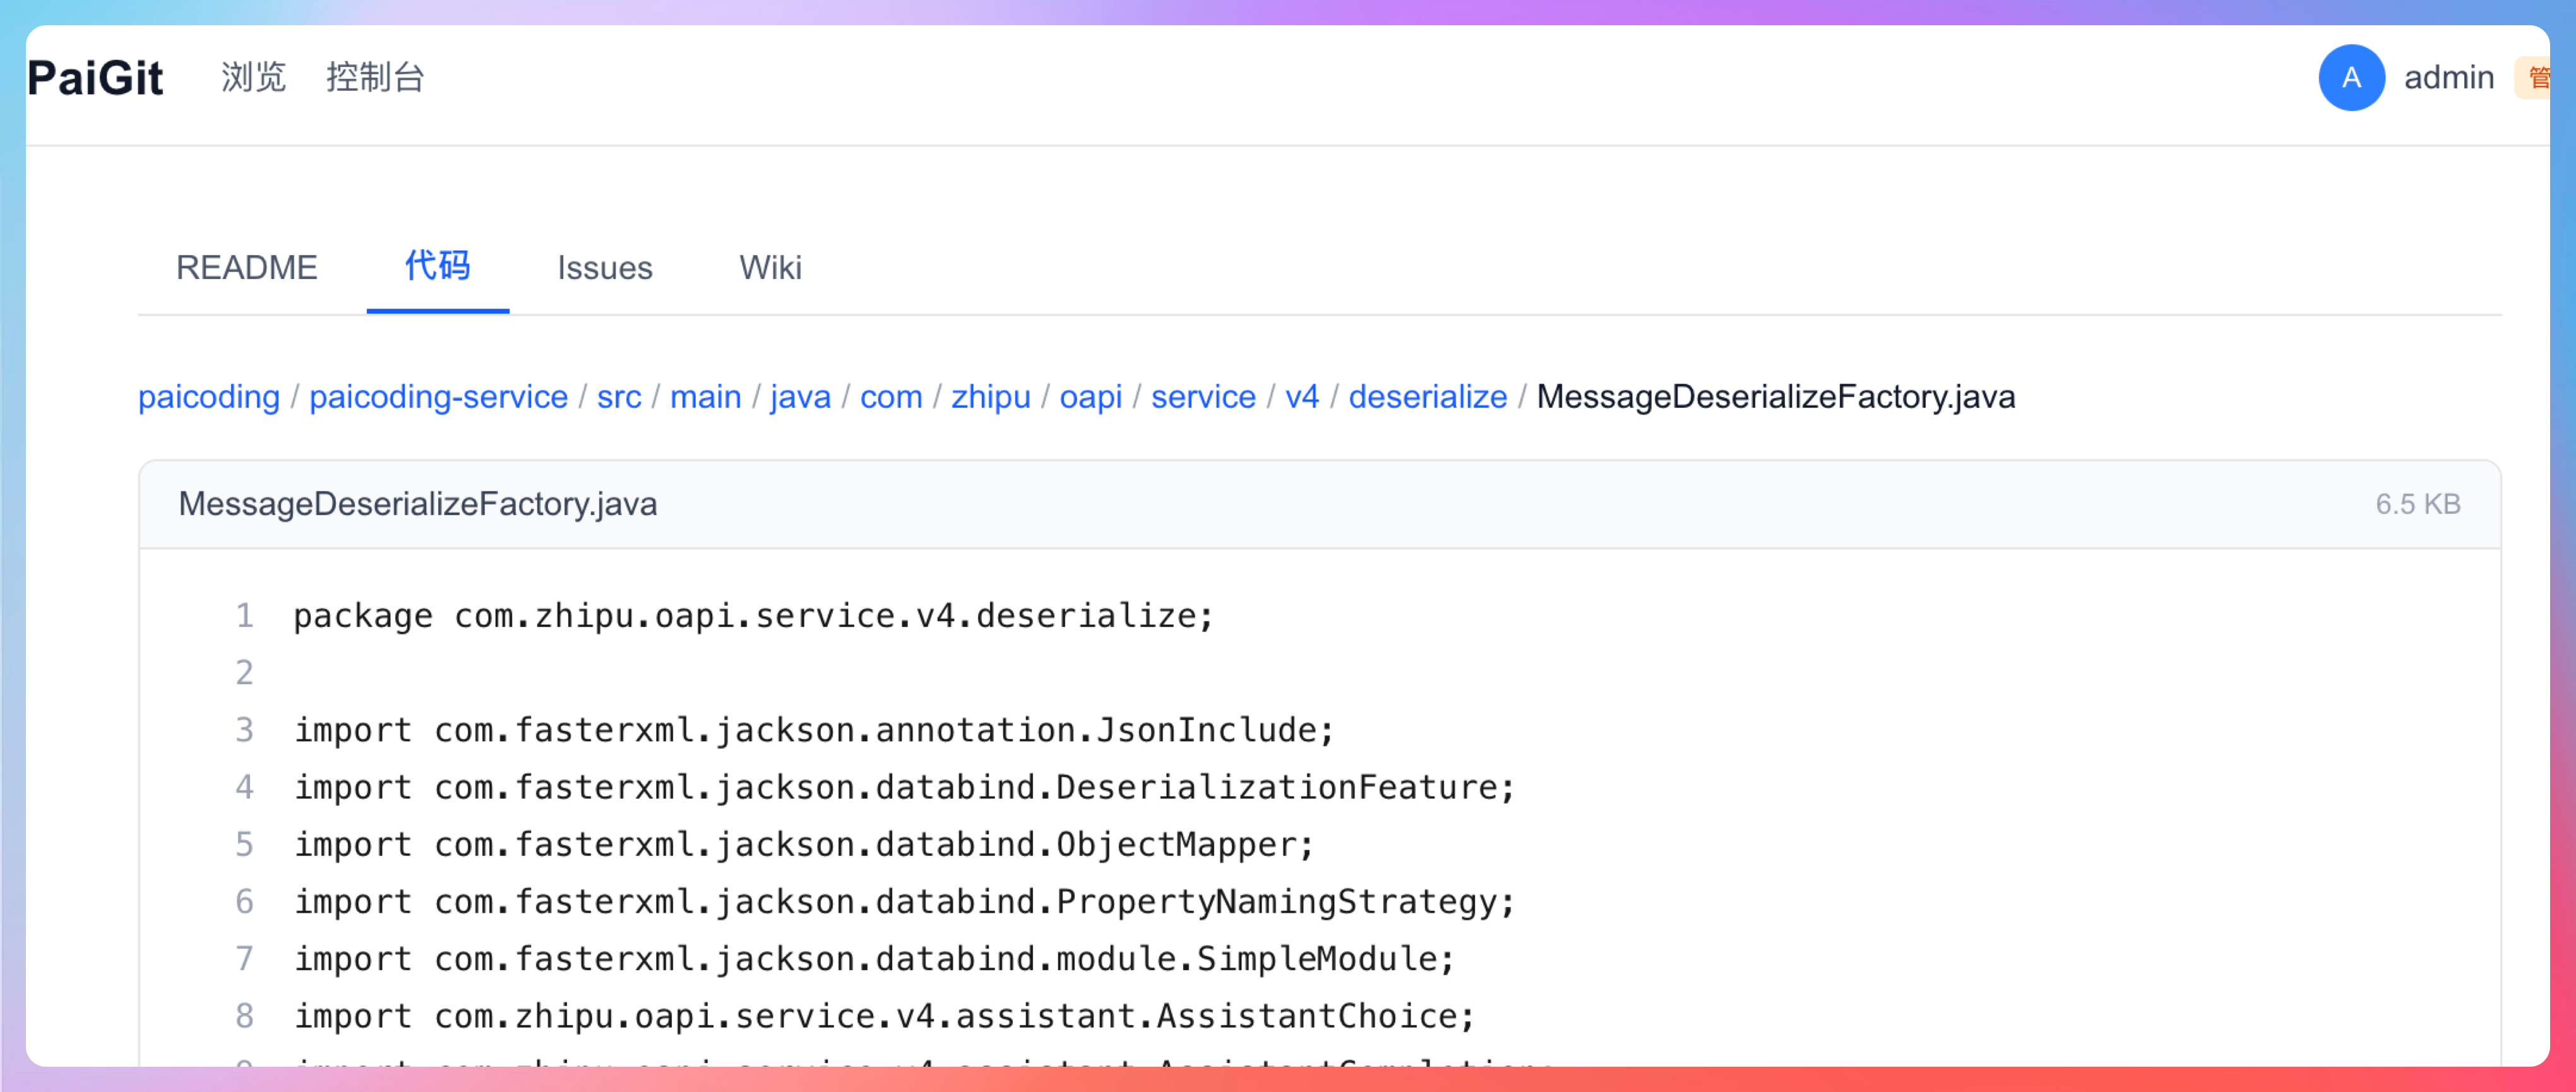Click line number 5 in code
Screen dimensions: 2576x1092
(244, 845)
